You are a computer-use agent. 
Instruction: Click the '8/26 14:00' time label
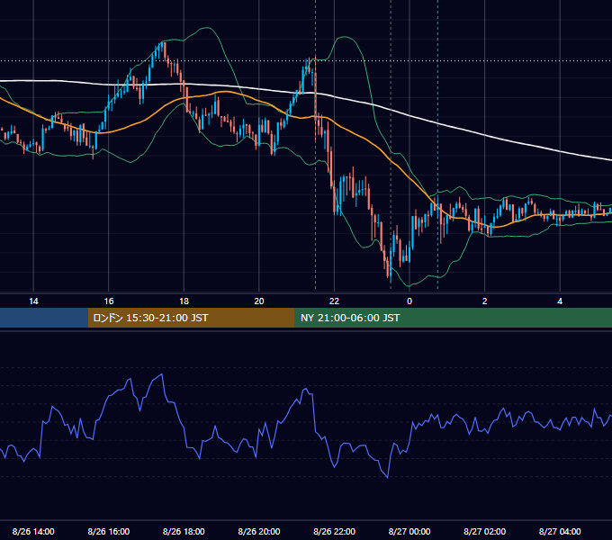[x=33, y=531]
